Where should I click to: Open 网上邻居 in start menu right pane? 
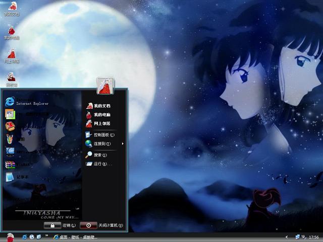click(98, 124)
